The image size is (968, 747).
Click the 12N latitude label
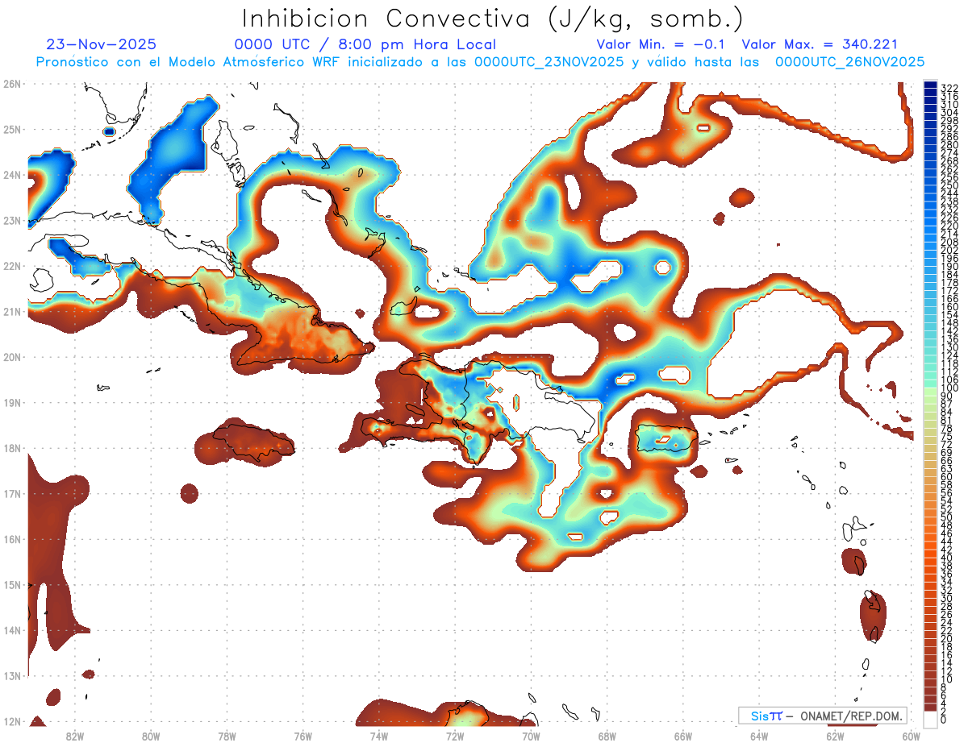[12, 721]
